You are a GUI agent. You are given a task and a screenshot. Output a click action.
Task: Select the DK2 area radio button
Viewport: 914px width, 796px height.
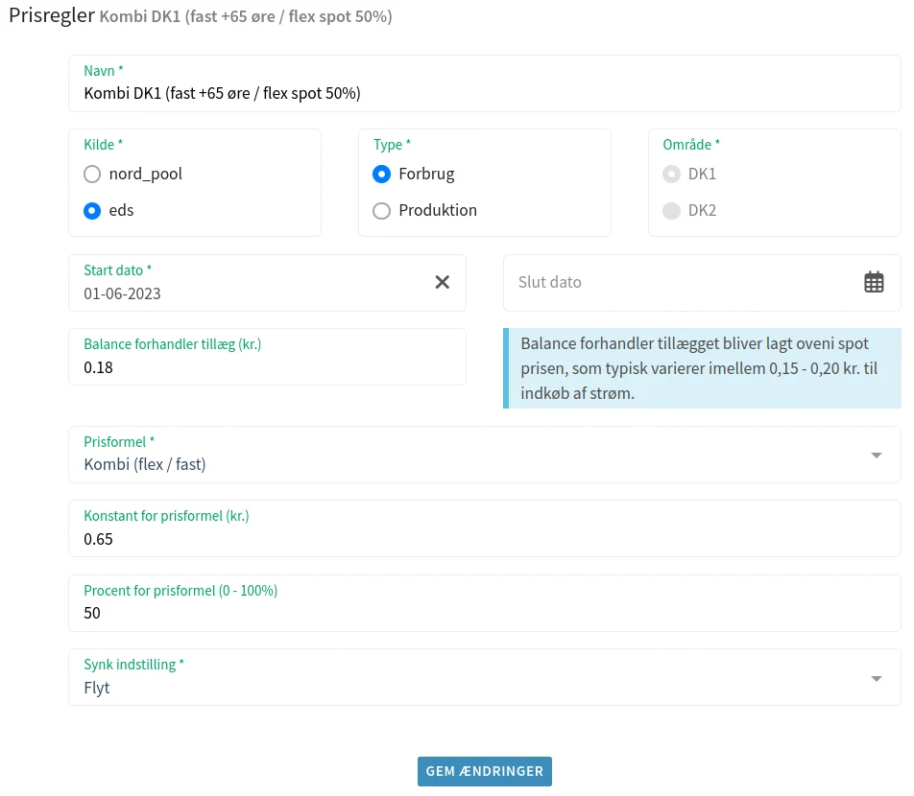click(672, 211)
